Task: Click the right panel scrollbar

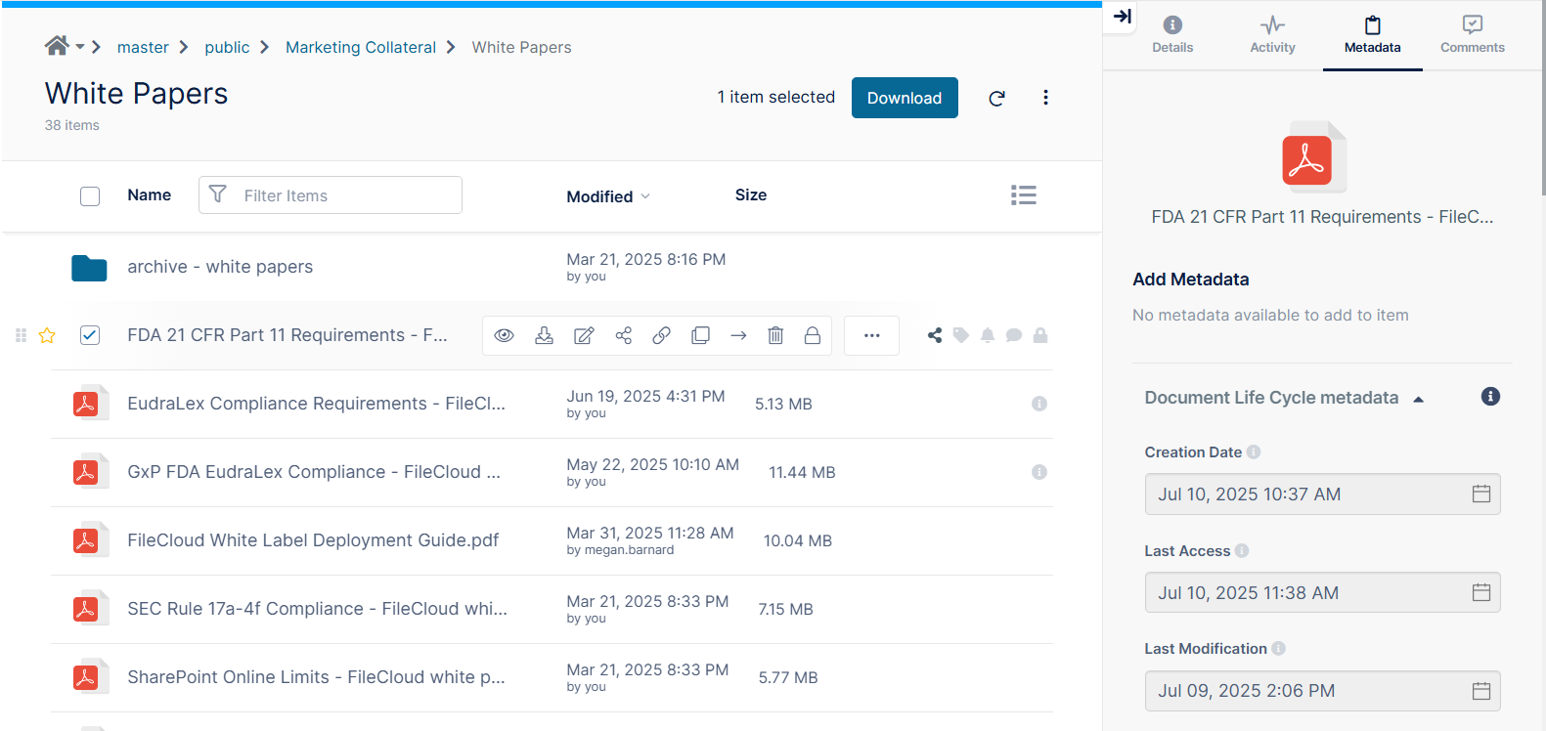Action: pyautogui.click(x=1542, y=98)
